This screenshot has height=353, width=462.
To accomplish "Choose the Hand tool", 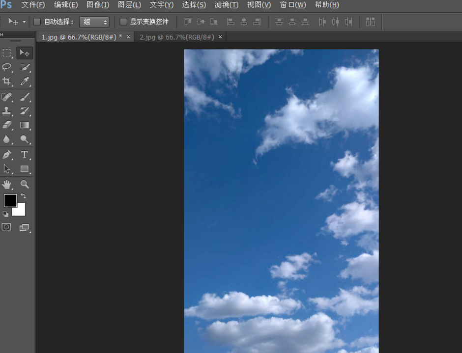I will [7, 185].
